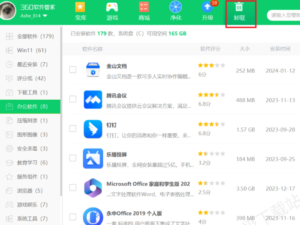
Task: Check the 腾讯会议 checkbox
Action: 73,99
